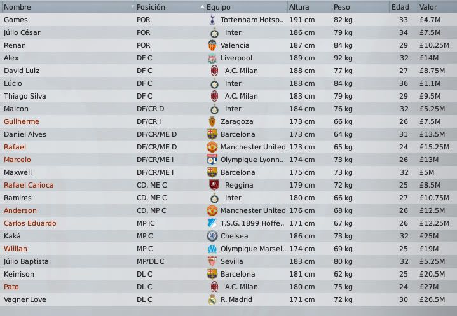Click Liverpool crest in Alex row
The image size is (457, 316).
[x=212, y=58]
